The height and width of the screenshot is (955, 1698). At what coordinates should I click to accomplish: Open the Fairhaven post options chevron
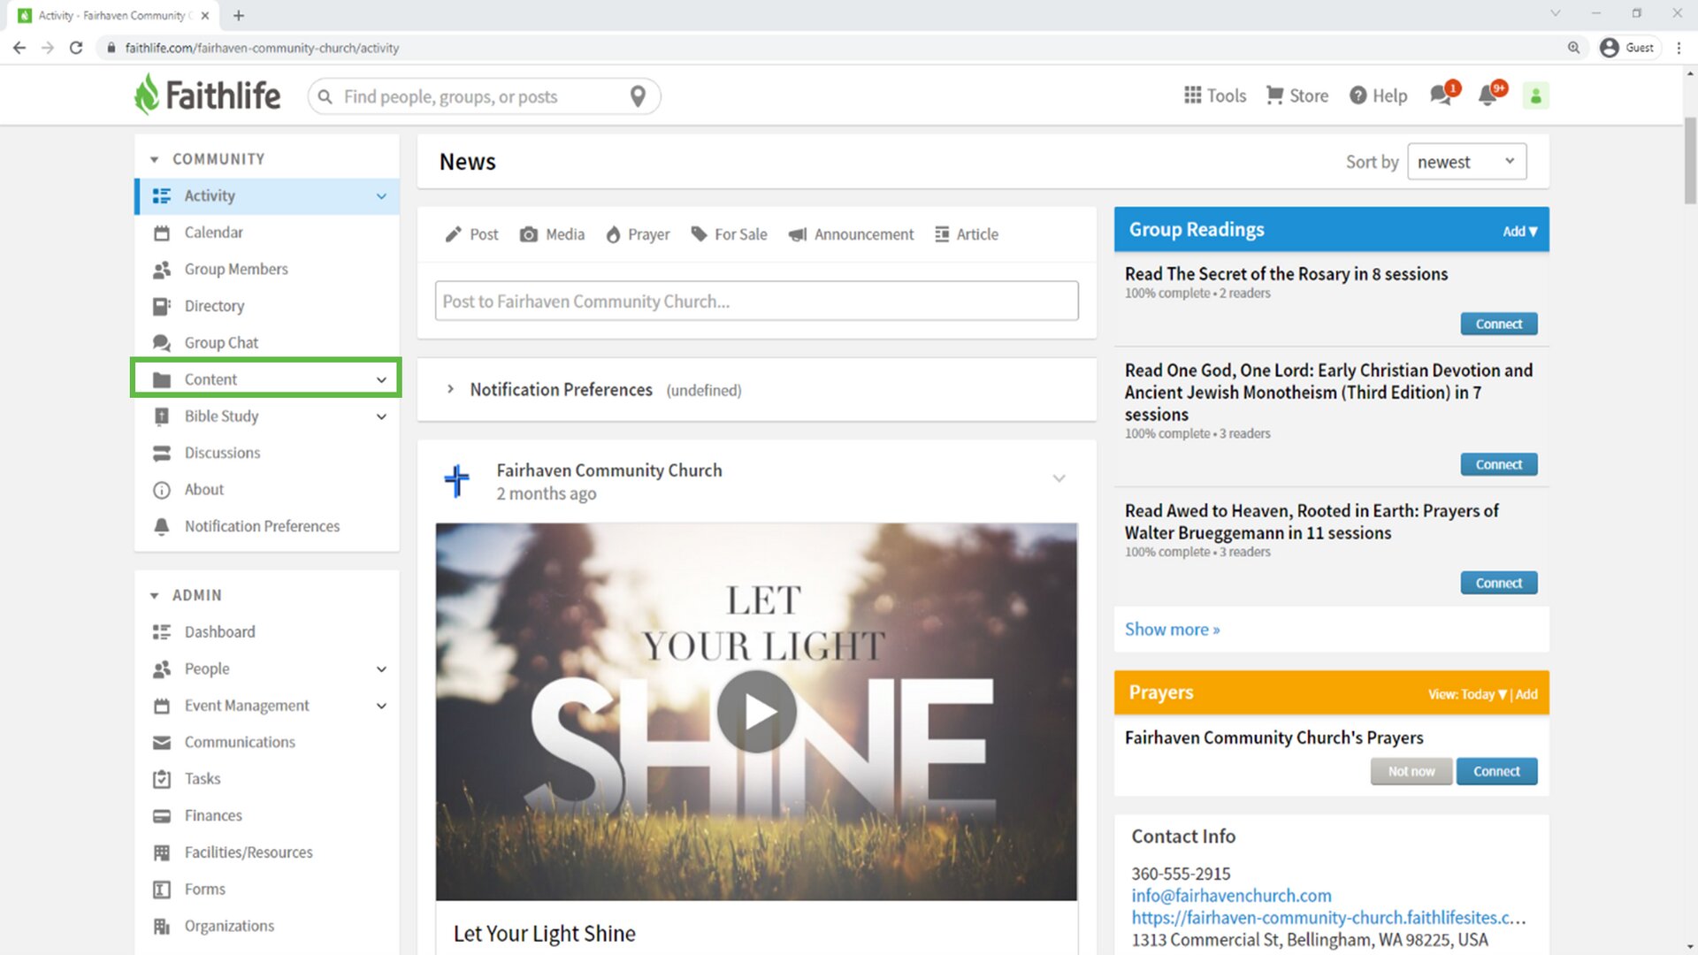(x=1059, y=478)
